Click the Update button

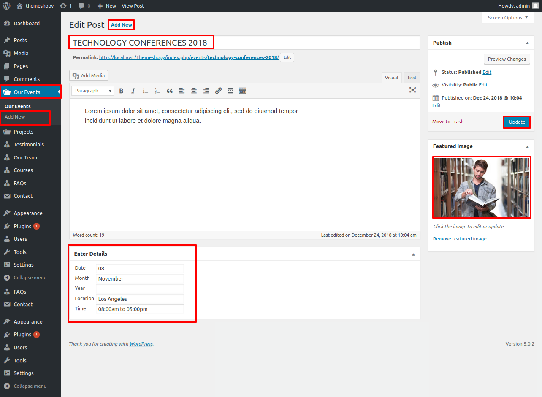(517, 122)
